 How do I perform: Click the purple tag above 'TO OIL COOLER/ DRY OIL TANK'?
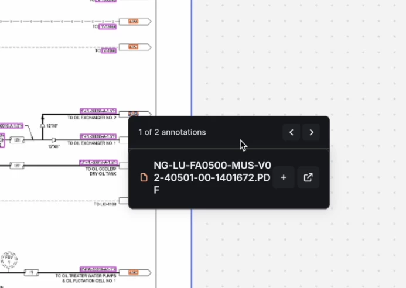98,163
